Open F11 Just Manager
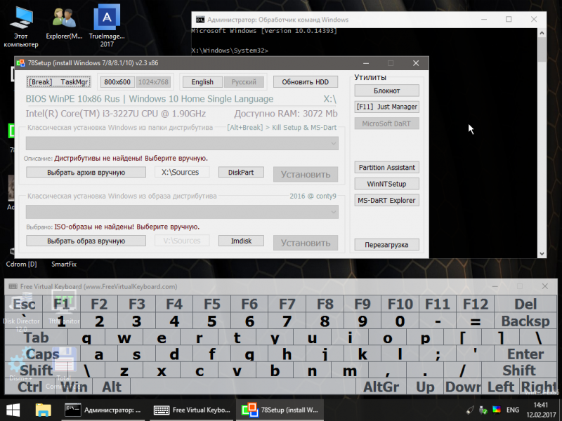 (x=387, y=107)
